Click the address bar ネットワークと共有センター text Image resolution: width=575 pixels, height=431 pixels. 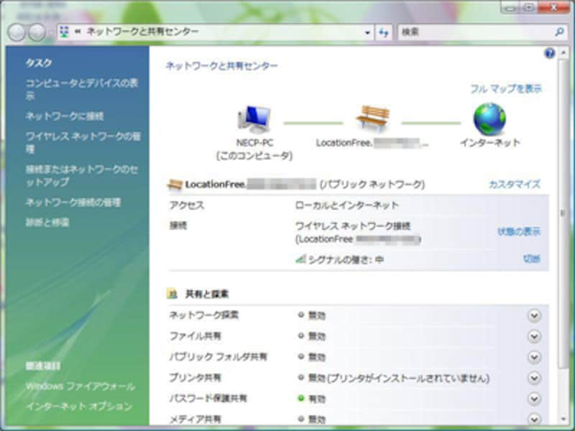tap(142, 32)
